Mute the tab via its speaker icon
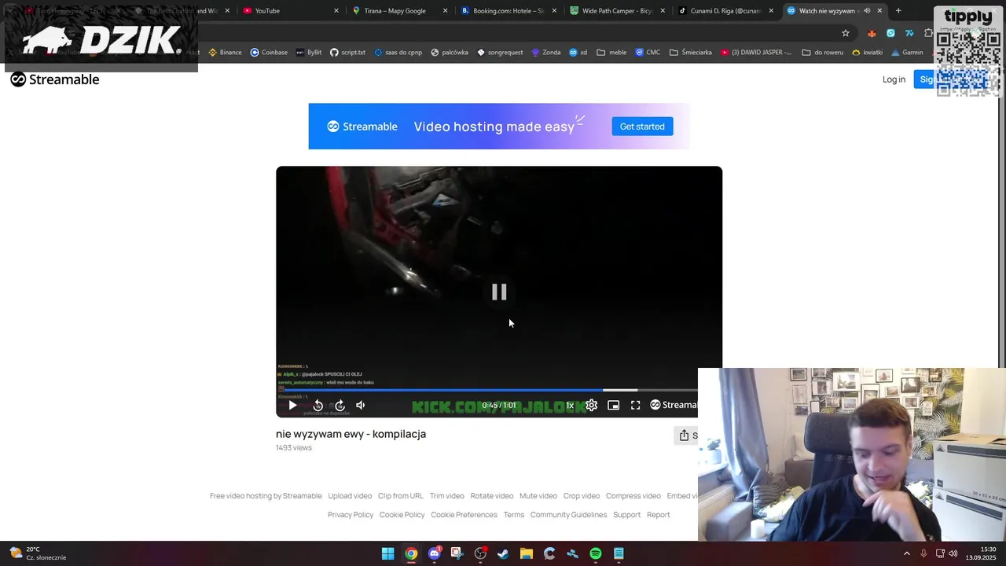This screenshot has width=1006, height=566. [x=867, y=11]
